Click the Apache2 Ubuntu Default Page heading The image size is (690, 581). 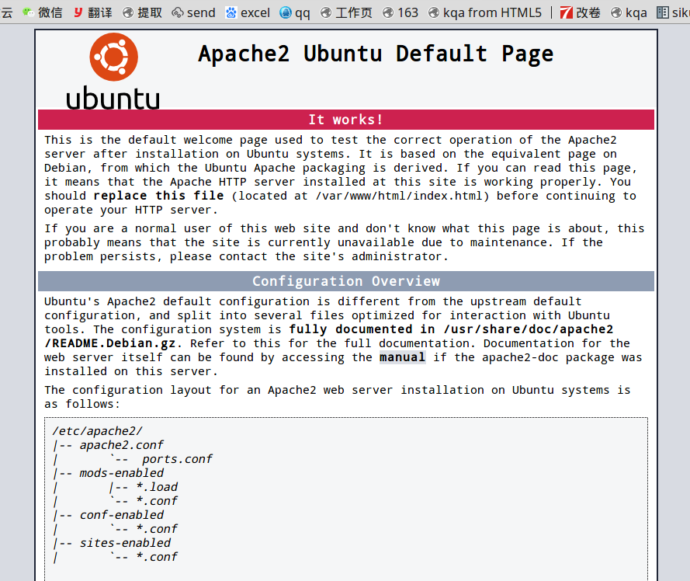[x=376, y=54]
